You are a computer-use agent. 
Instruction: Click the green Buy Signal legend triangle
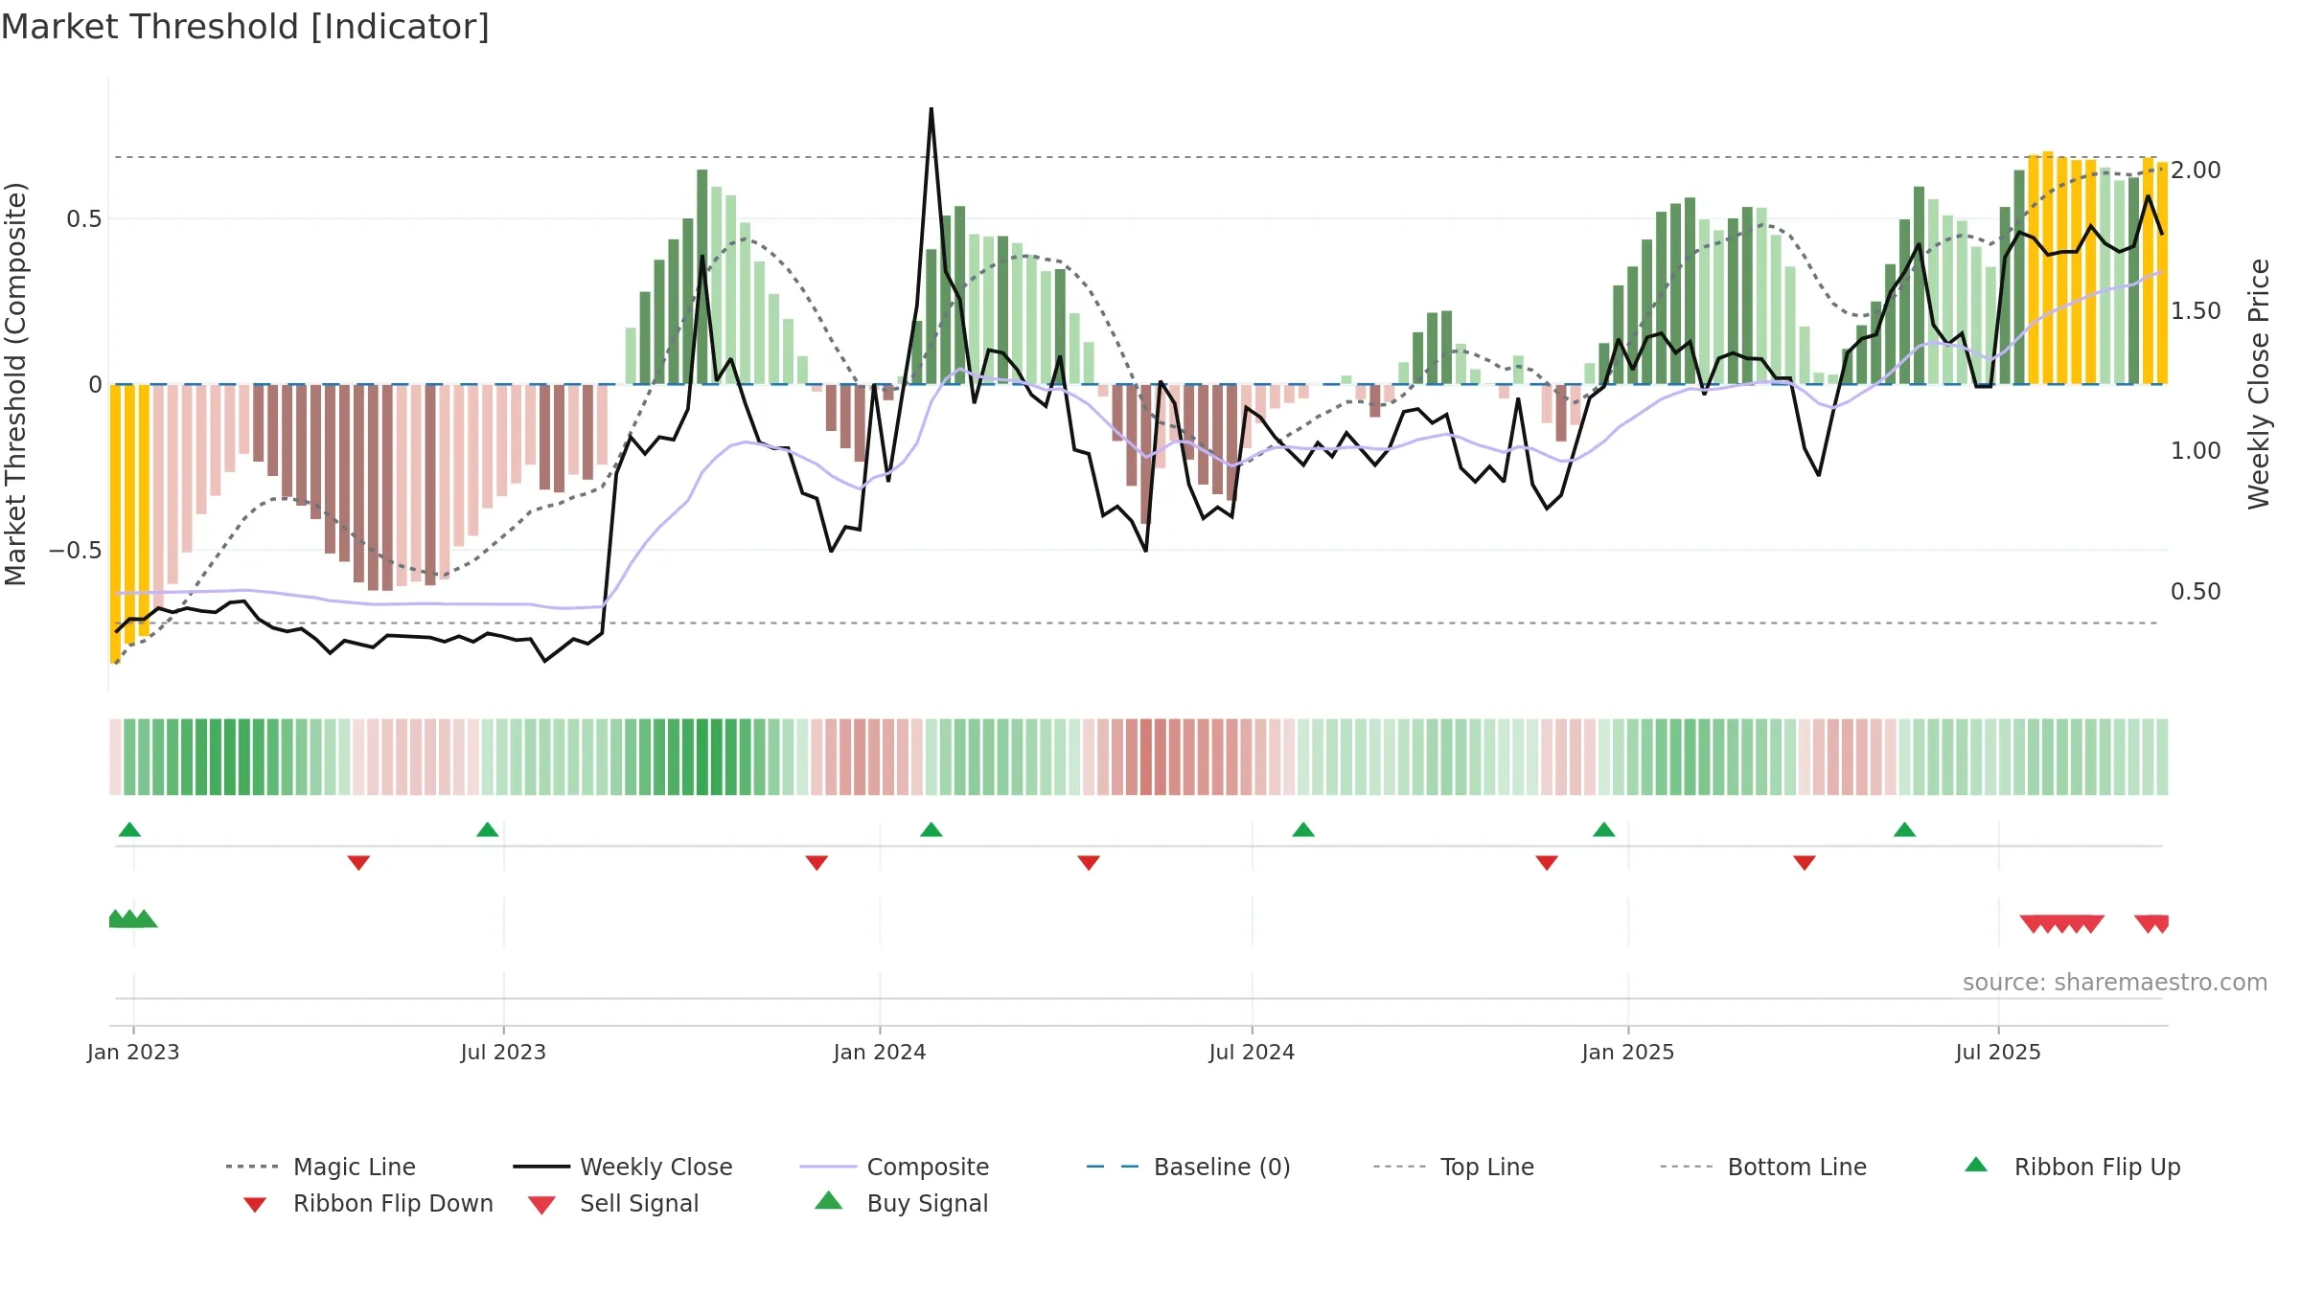(829, 1200)
